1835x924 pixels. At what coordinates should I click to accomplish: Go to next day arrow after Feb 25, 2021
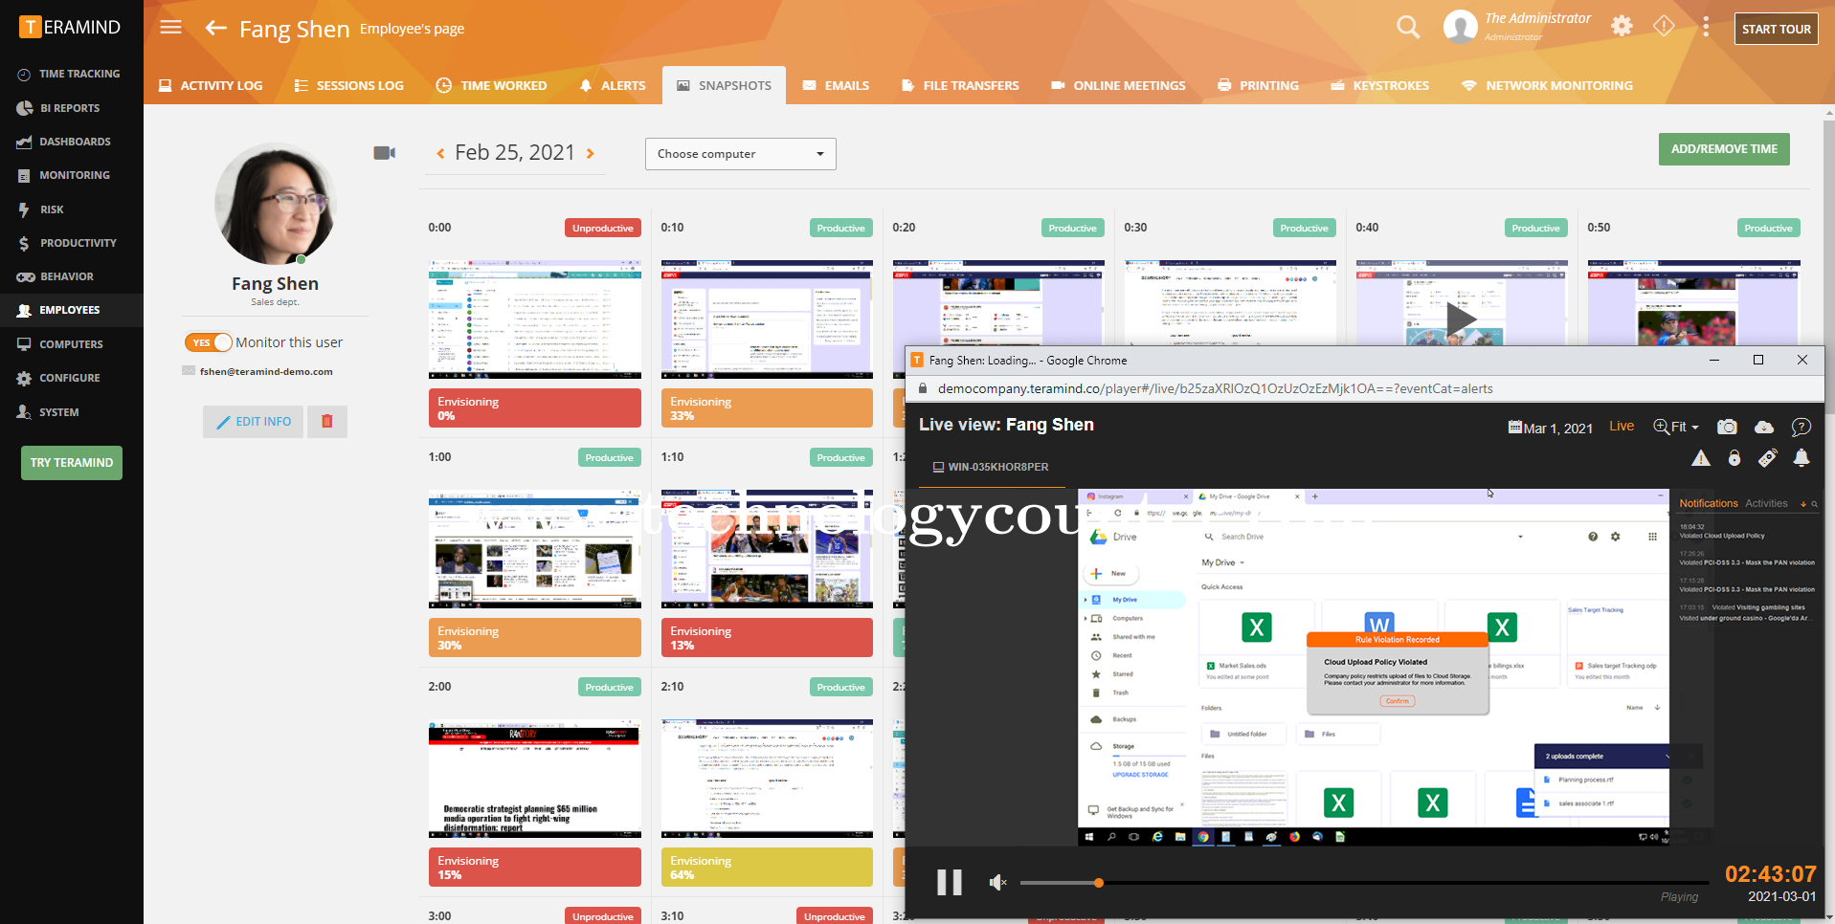point(590,153)
